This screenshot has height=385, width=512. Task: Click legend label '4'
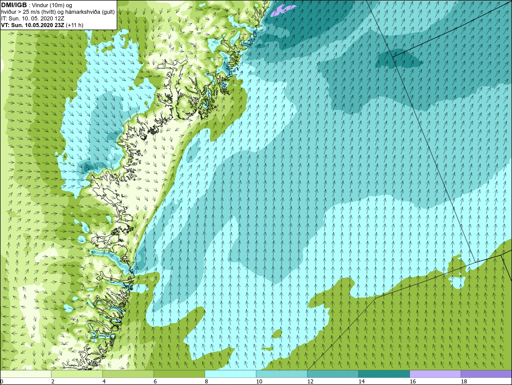point(104,381)
